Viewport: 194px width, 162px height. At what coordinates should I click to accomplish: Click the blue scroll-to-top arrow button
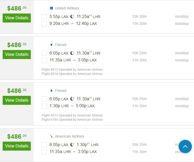pos(185,146)
